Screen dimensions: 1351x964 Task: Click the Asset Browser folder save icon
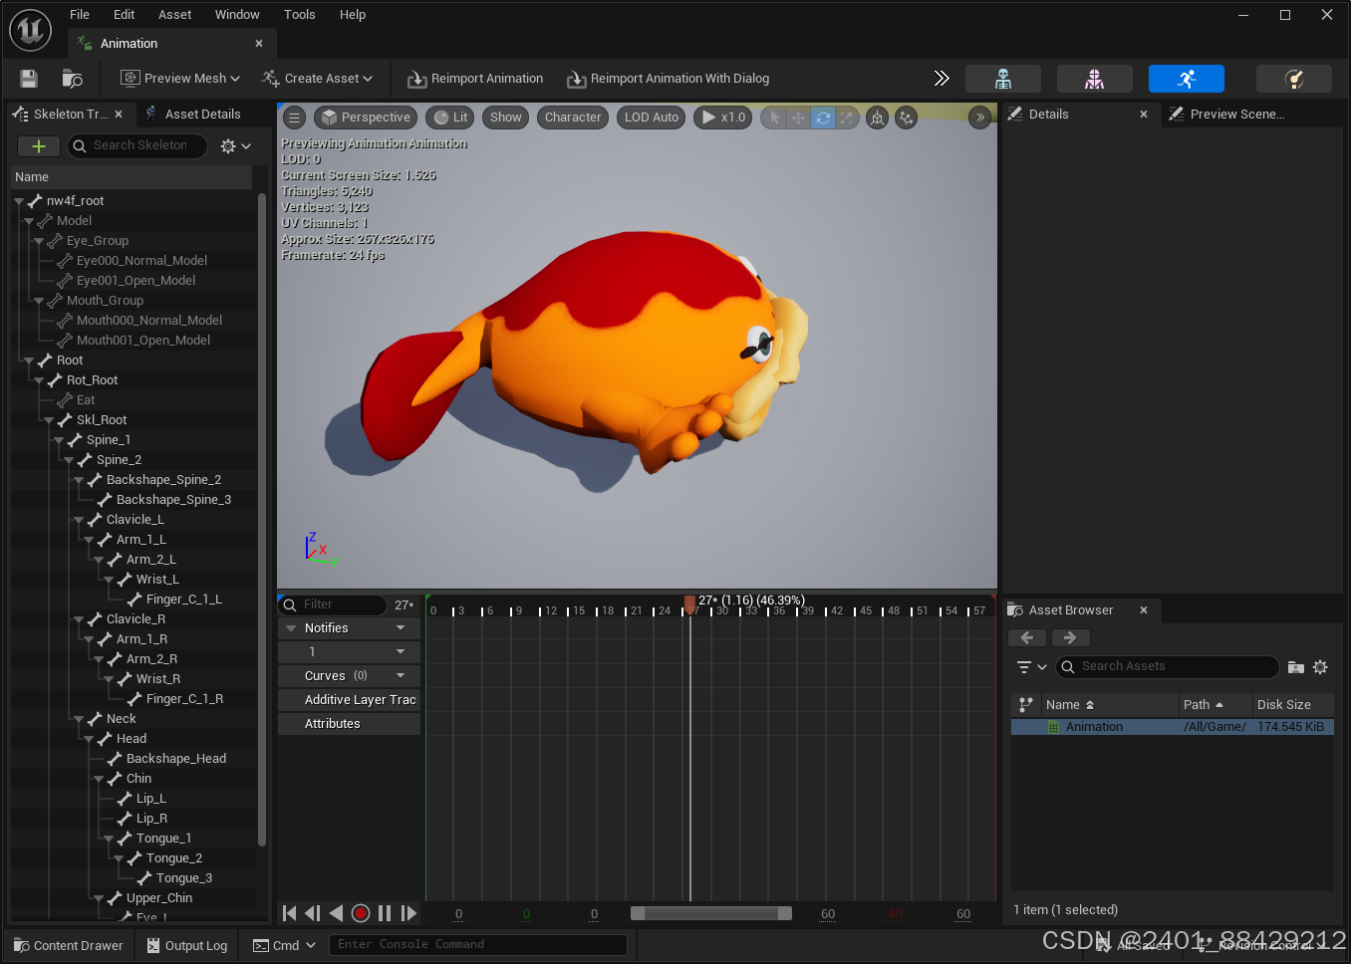click(1296, 667)
